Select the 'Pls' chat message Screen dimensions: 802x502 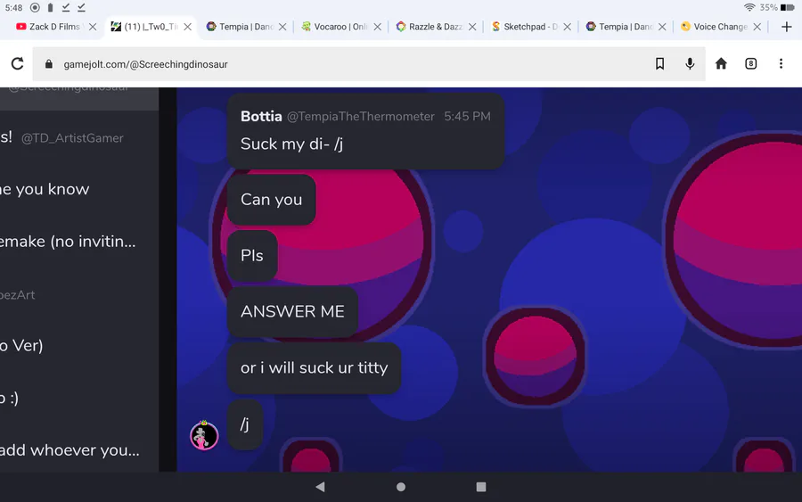tap(252, 255)
